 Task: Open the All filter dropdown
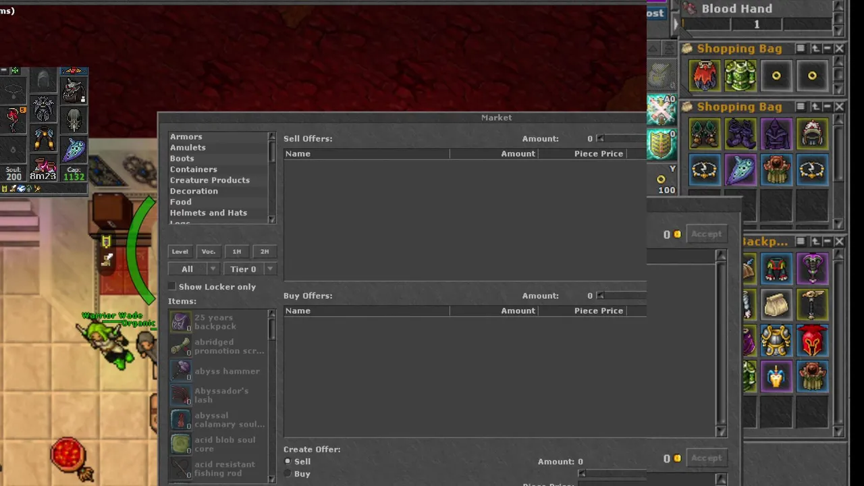[194, 269]
